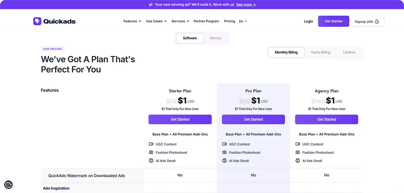
Task: Click UGC Content video icon in Pro Plan
Action: point(225,144)
